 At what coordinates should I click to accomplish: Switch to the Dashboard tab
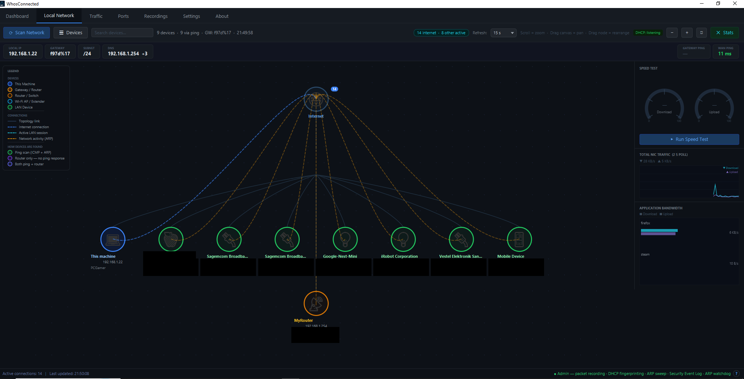[x=17, y=16]
